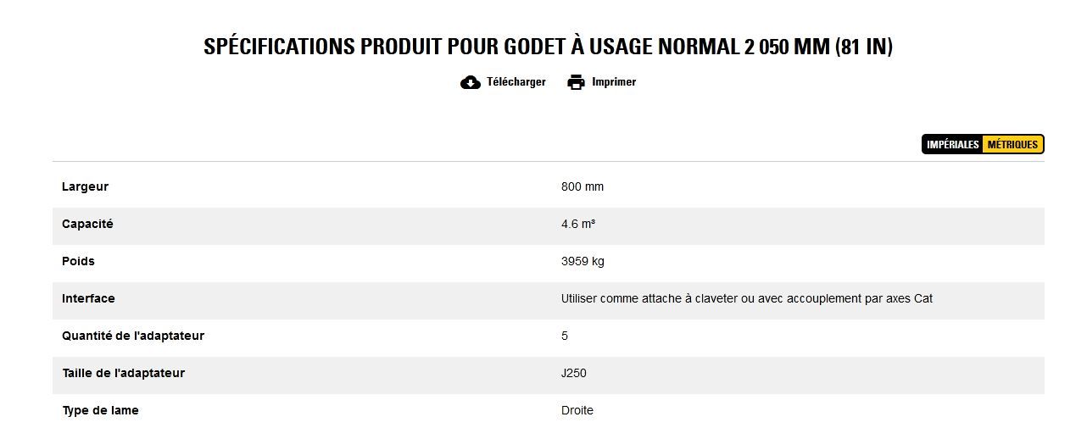Select the Droite blade type value
The height and width of the screenshot is (439, 1087).
click(x=577, y=410)
